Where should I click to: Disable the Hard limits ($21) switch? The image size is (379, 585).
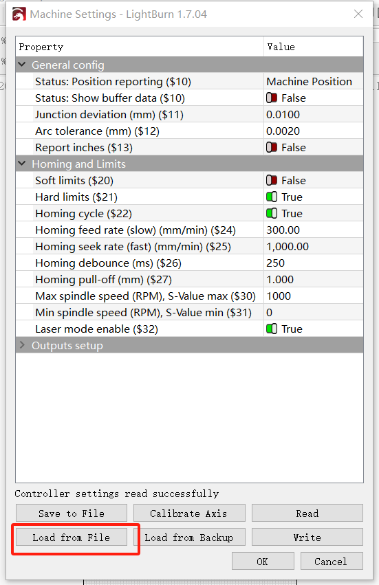coord(272,197)
